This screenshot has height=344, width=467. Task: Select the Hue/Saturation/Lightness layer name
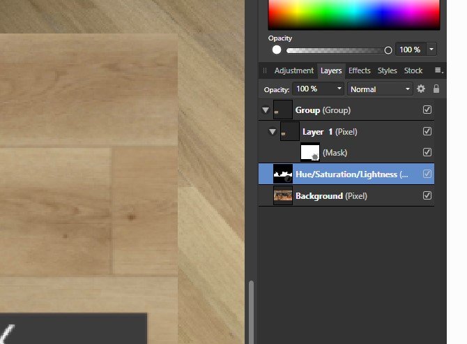[352, 174]
